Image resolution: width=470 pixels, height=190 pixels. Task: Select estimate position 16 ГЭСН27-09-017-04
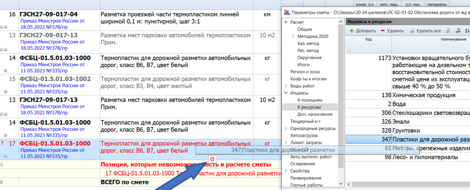click(48, 14)
